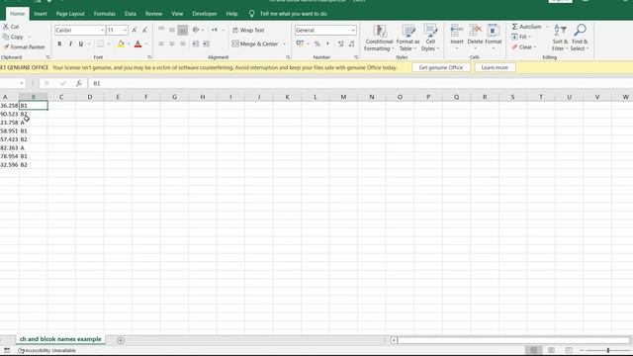Open the font size dropdown
This screenshot has width=633, height=356.
click(125, 31)
